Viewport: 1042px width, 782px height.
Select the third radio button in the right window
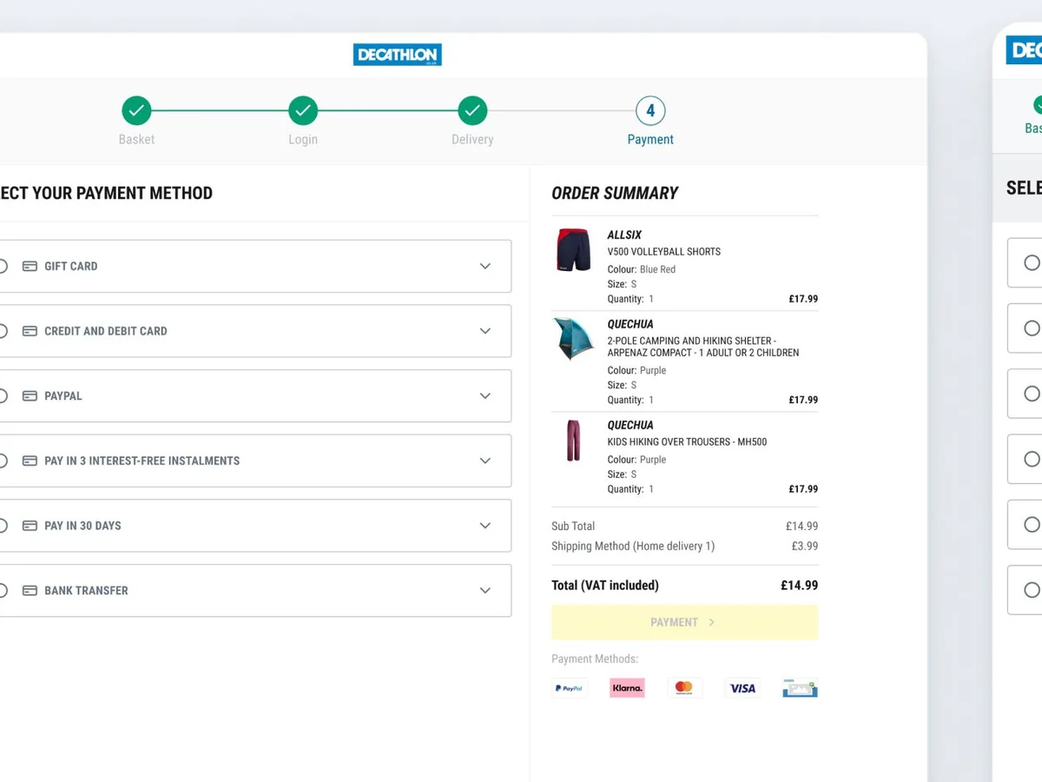(1032, 394)
